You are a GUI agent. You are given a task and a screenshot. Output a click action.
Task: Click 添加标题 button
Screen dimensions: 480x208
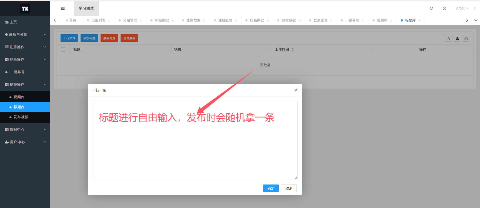[89, 38]
